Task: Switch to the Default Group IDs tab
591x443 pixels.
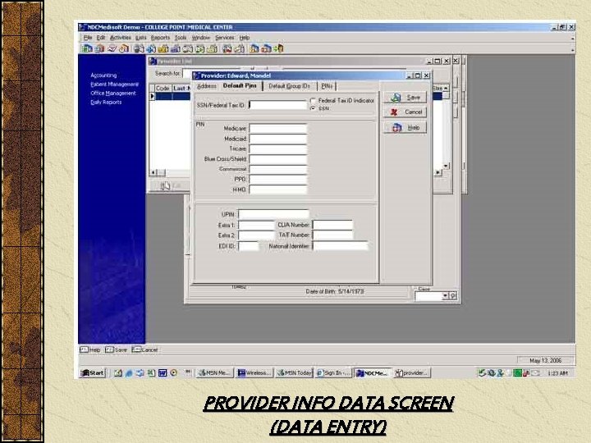Action: coord(289,86)
